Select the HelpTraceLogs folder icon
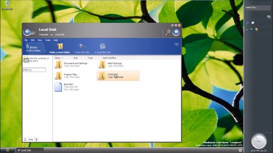This screenshot has width=273, height=153. [x=102, y=65]
